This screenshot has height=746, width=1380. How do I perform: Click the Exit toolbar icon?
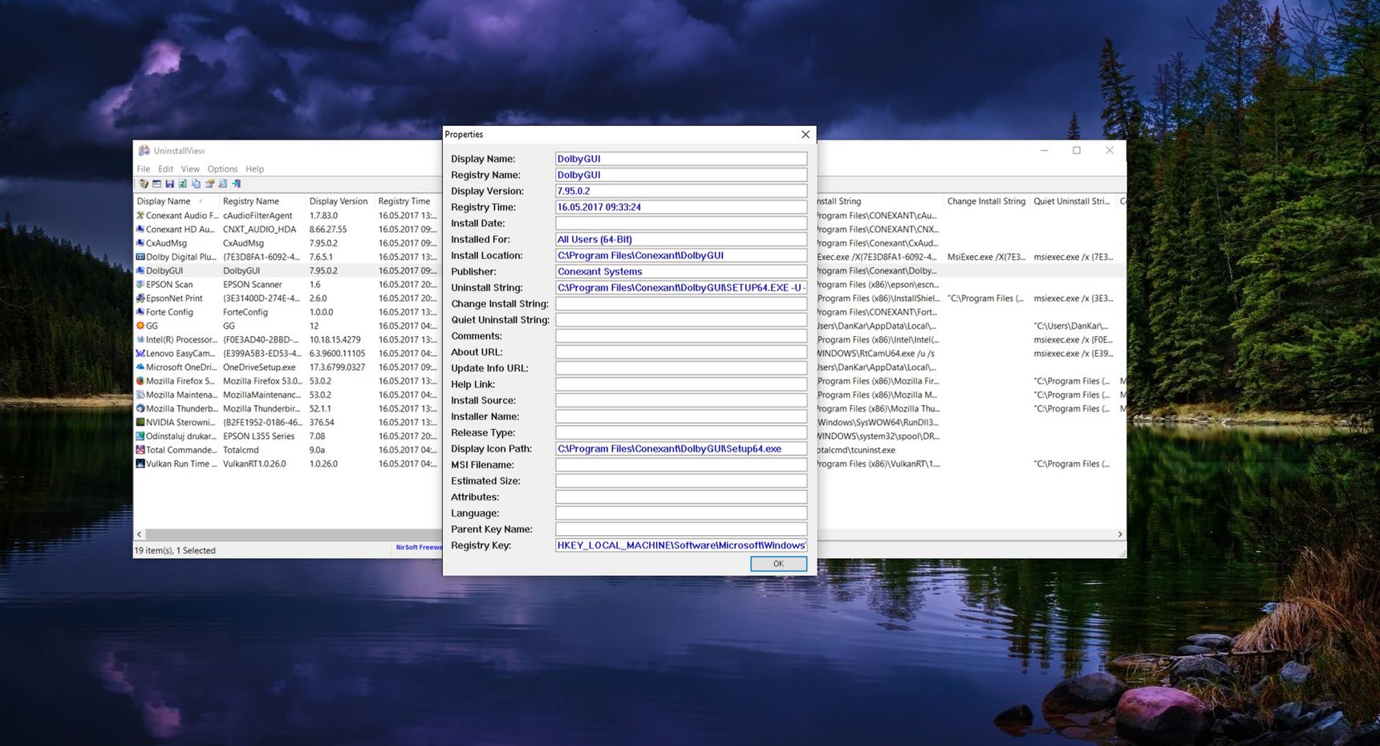pos(237,184)
